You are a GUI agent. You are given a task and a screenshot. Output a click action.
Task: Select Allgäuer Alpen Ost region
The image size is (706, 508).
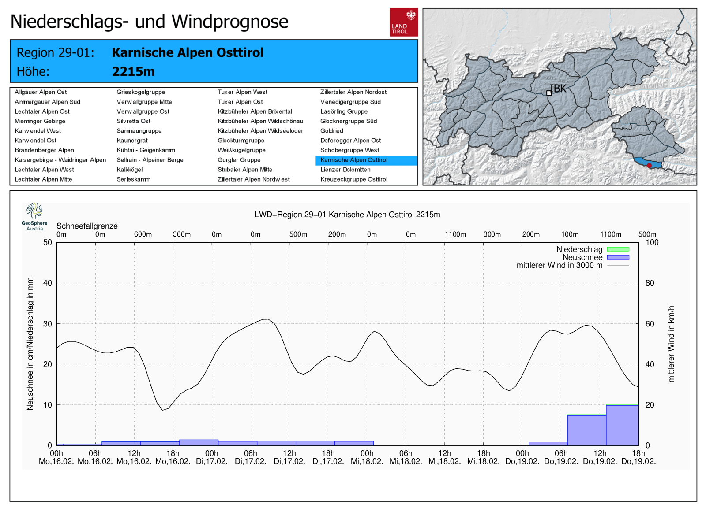[x=41, y=92]
